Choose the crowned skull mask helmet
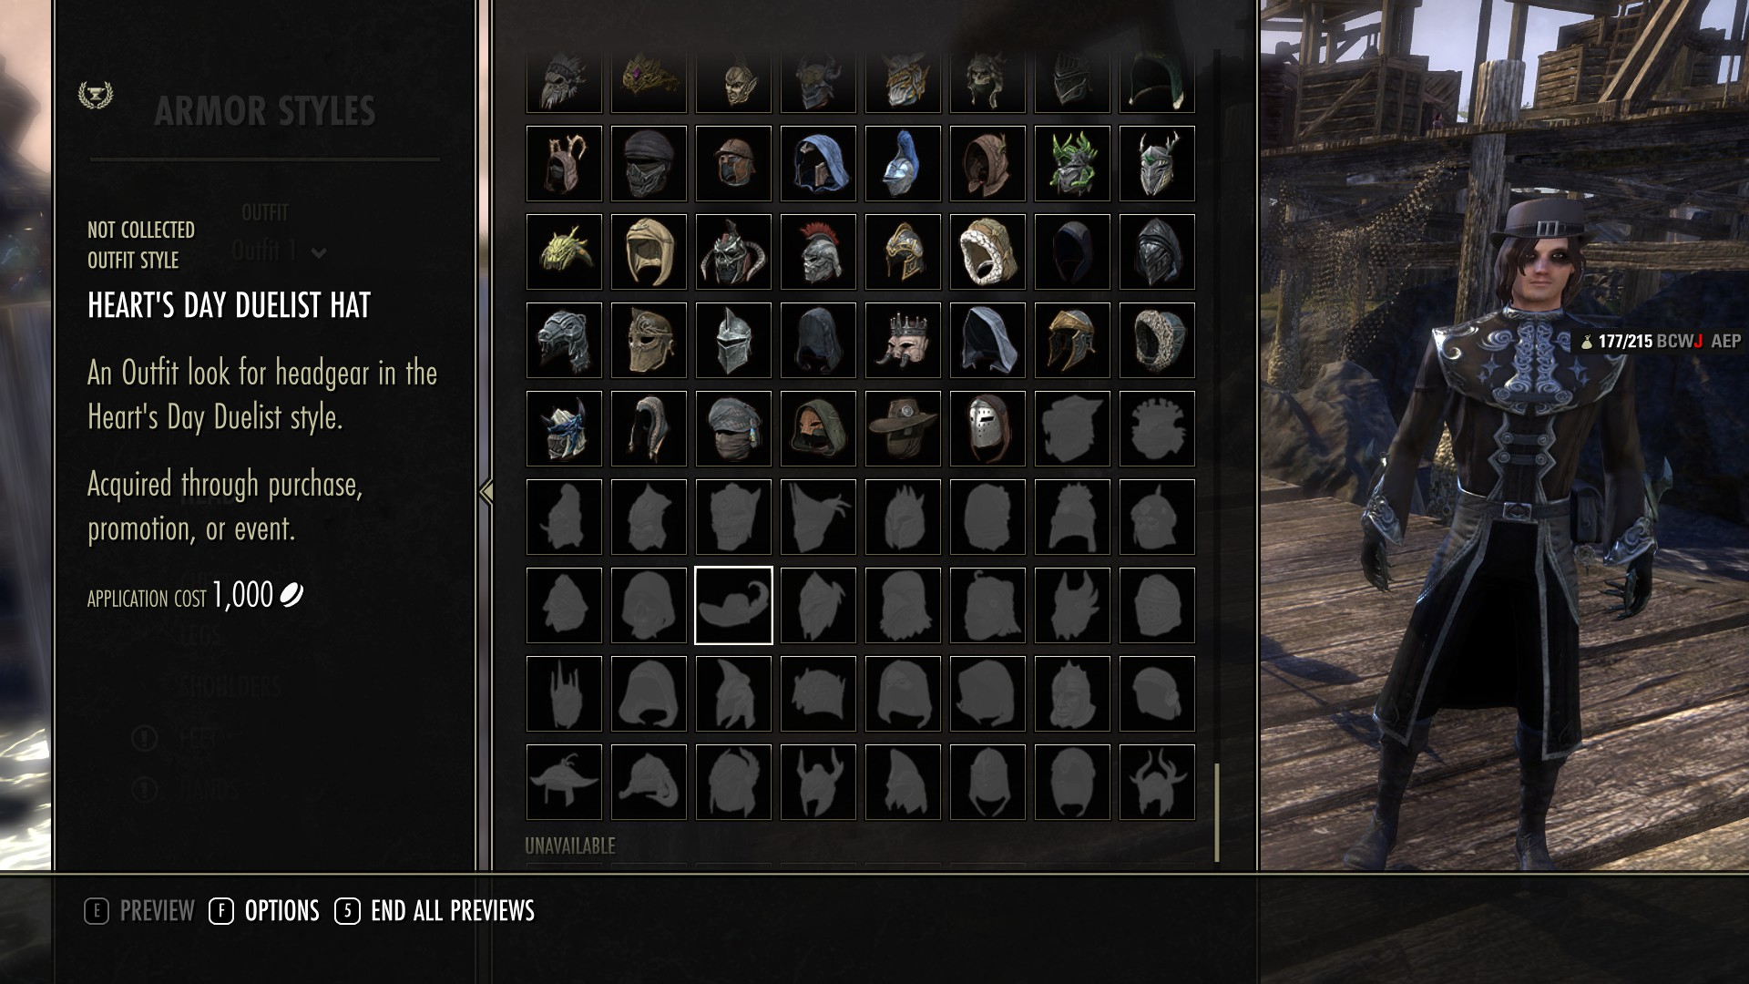 [903, 341]
